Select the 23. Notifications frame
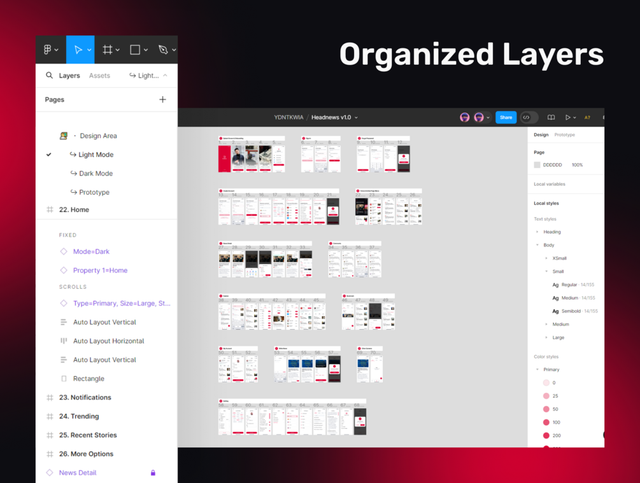Screen dimensions: 640x483 coord(85,397)
